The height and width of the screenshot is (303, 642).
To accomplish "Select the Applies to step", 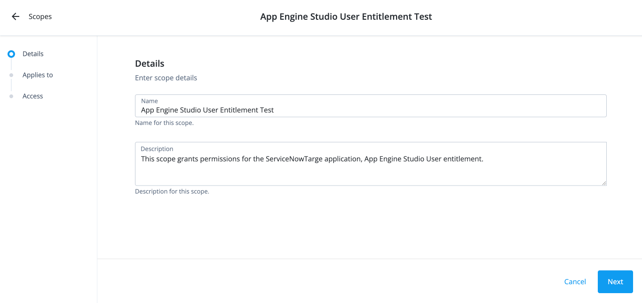I will click(x=38, y=75).
